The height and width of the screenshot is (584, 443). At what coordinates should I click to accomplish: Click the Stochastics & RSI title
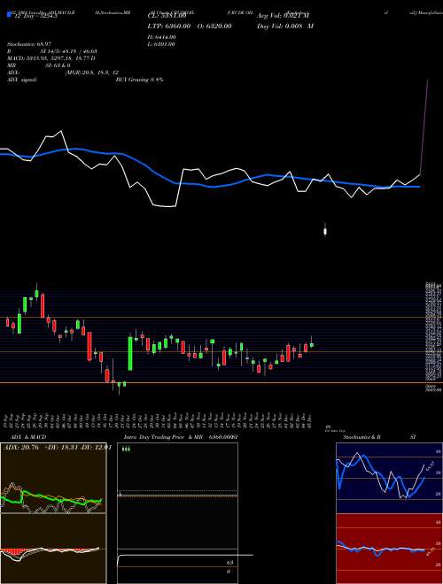[x=379, y=437]
